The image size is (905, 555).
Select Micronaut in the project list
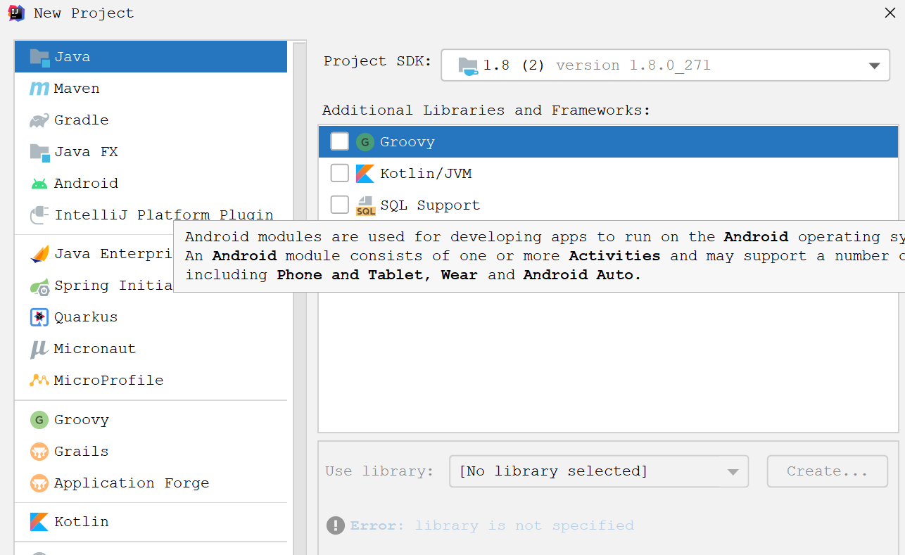click(x=151, y=349)
